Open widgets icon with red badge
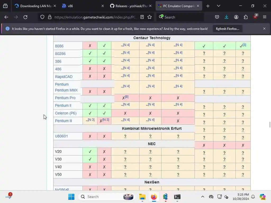This screenshot has width=271, height=203. [8, 196]
